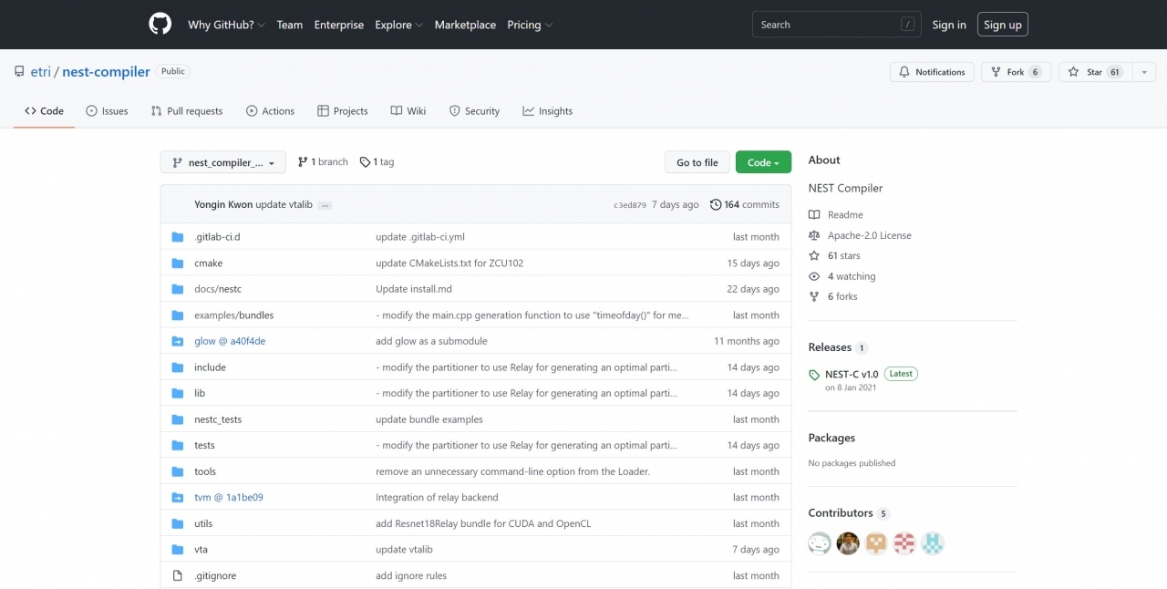1167x589 pixels.
Task: Open the second contributor's avatar
Action: pos(848,543)
